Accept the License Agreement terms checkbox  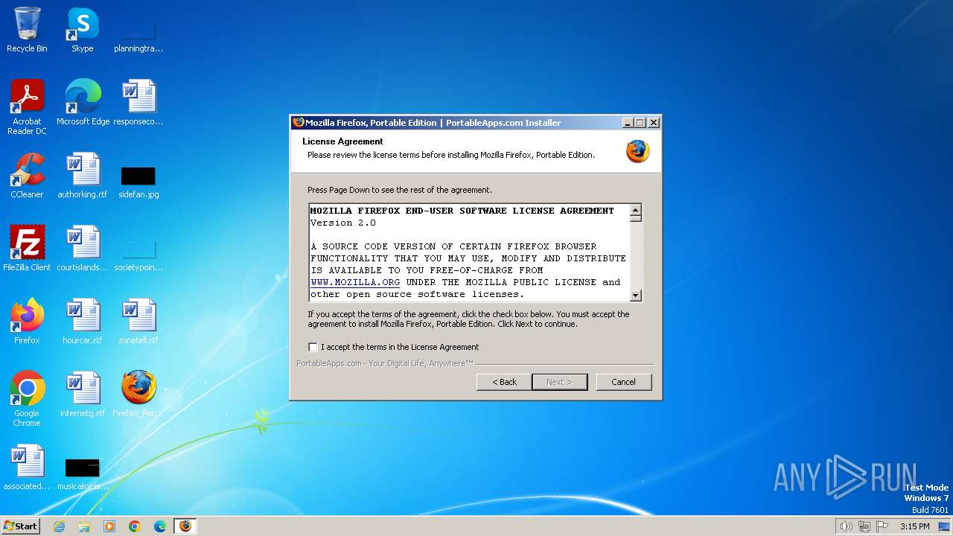[x=313, y=347]
